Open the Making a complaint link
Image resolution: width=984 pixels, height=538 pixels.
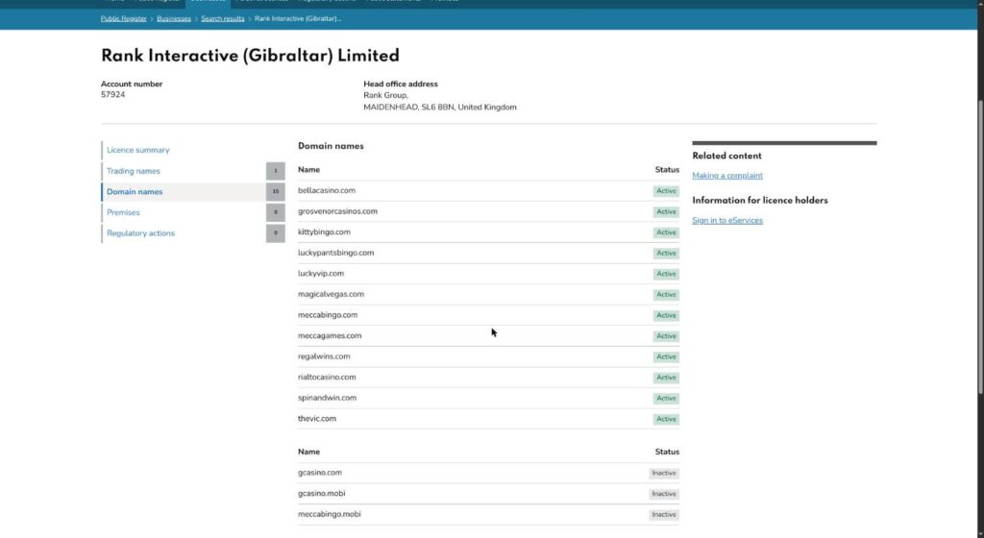click(727, 176)
